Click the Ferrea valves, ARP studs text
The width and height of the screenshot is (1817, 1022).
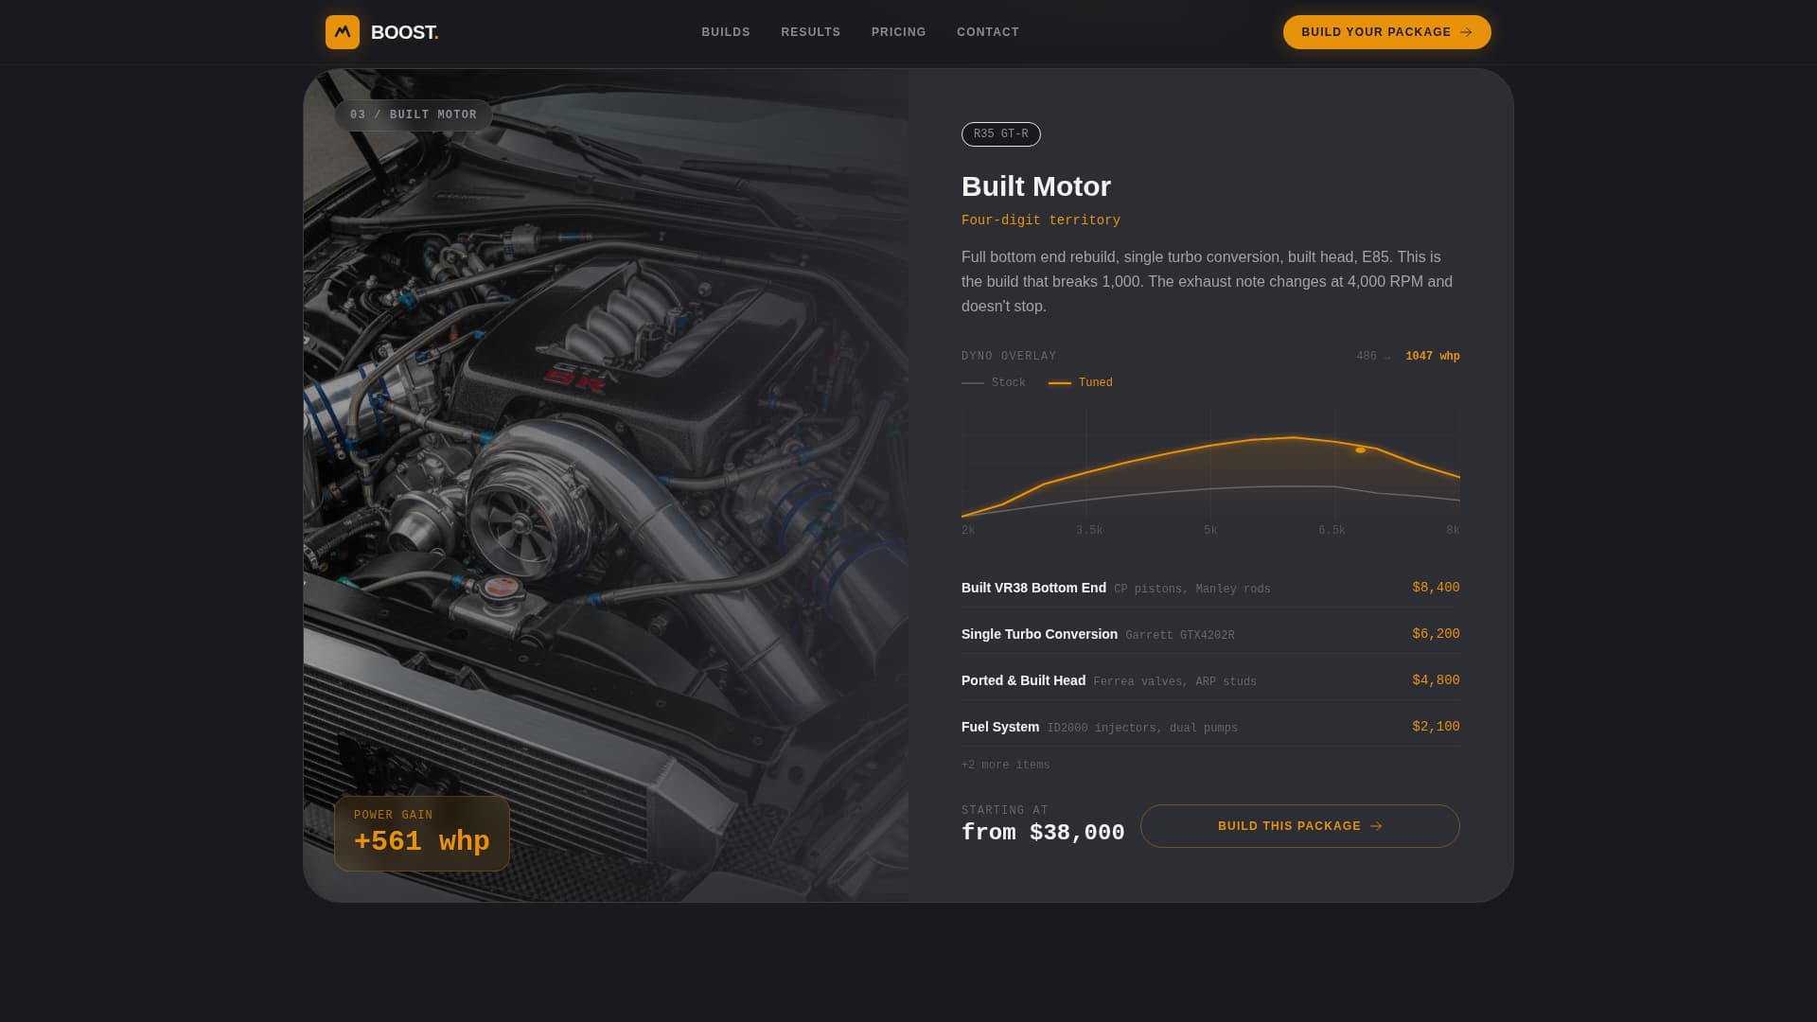click(x=1175, y=682)
